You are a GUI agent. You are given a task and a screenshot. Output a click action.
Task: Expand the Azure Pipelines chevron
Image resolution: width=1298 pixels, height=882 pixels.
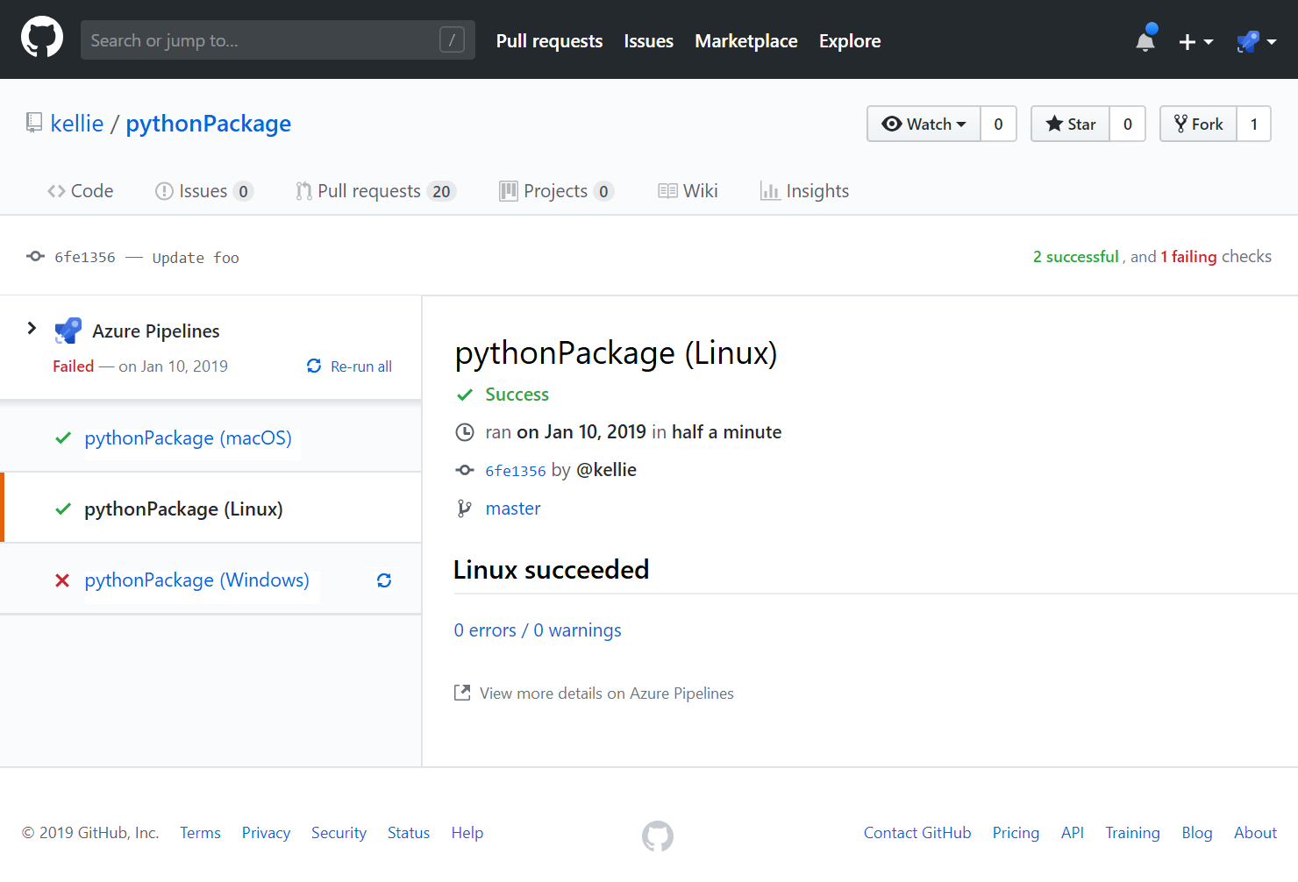coord(32,328)
